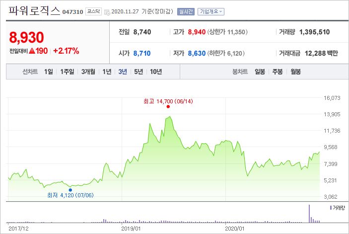Click the 9,568 y-axis label
Viewport: 349px width, 234px height.
coord(331,147)
